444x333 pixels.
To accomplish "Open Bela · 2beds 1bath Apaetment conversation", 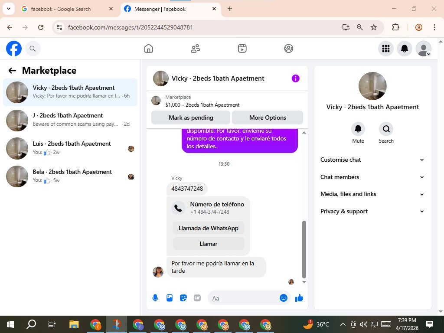I will click(70, 176).
